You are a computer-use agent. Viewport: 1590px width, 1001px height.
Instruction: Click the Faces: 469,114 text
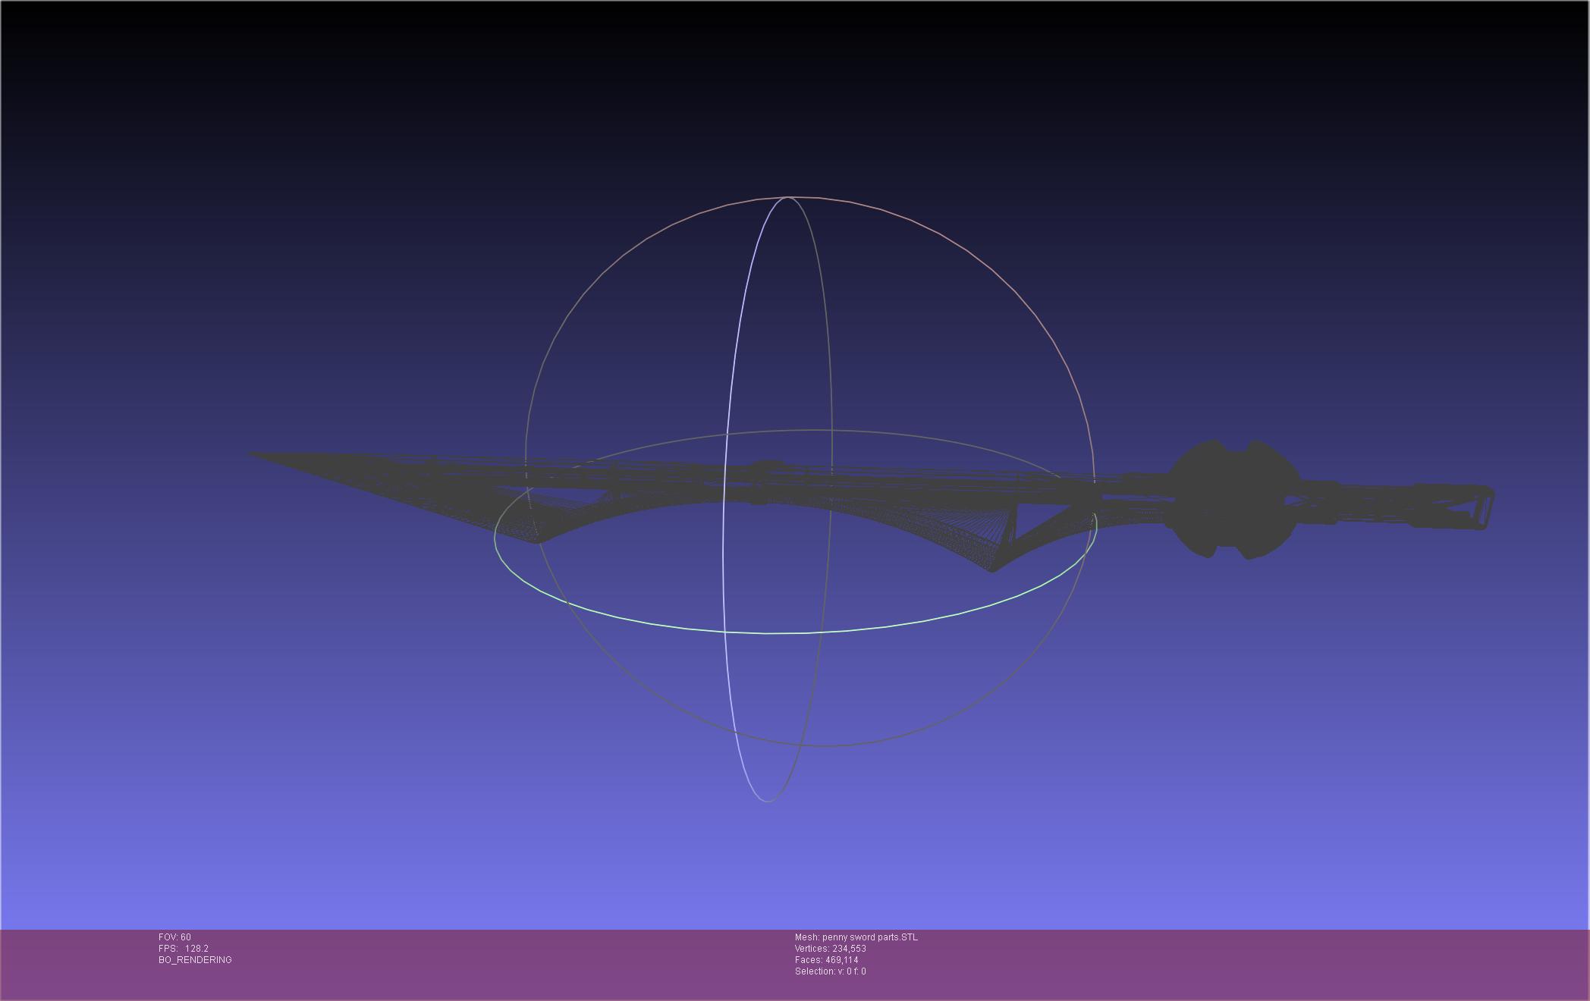click(x=826, y=960)
